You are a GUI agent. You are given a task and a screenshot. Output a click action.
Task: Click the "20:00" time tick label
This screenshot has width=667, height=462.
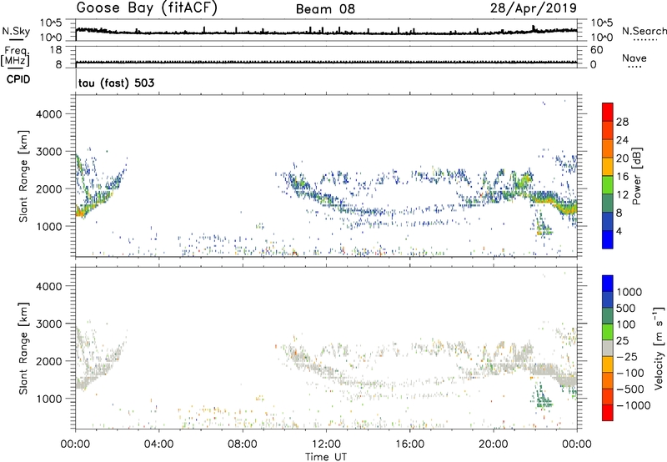494,444
